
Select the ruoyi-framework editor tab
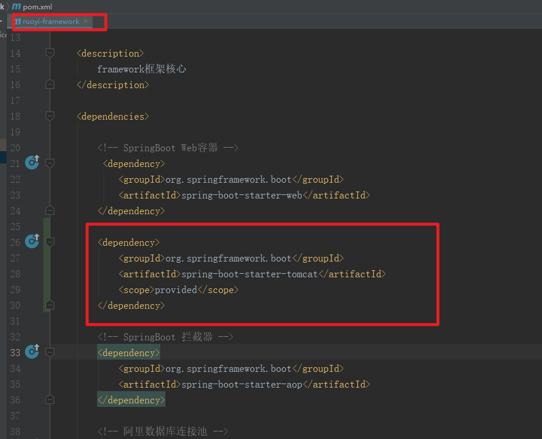click(51, 22)
